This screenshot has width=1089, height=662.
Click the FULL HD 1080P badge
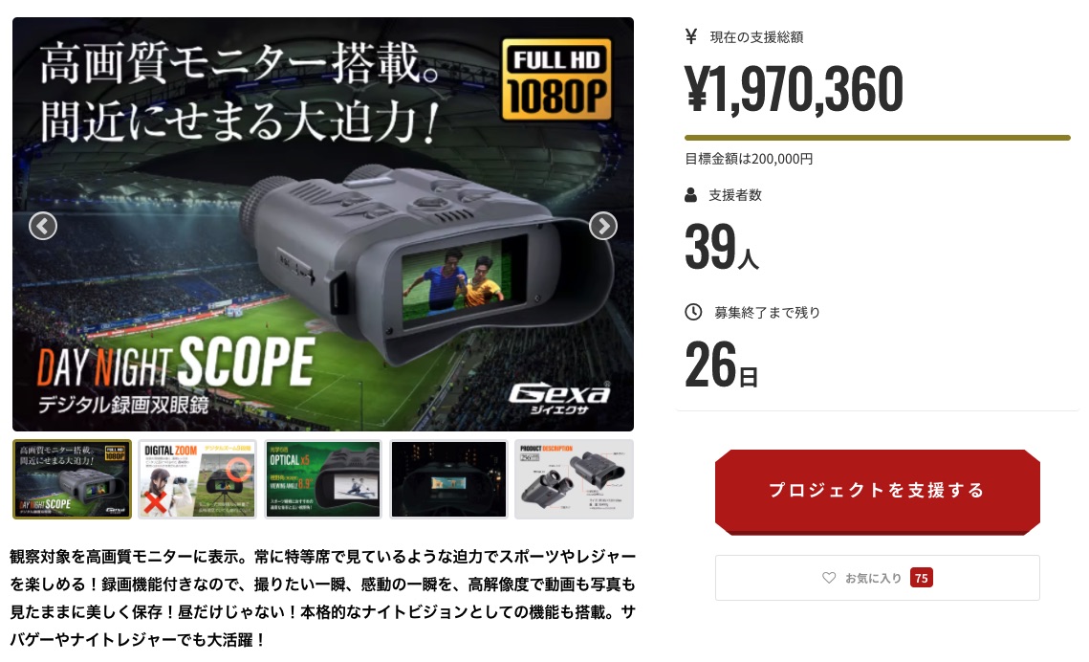tap(556, 79)
